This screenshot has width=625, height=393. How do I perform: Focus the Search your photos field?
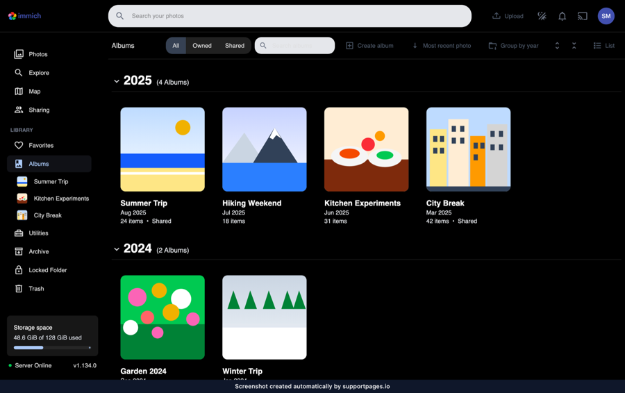290,16
